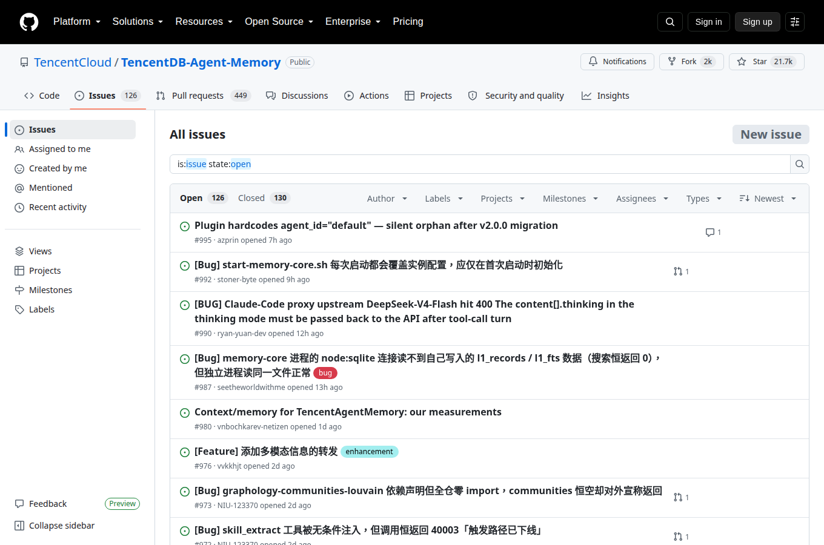This screenshot has height=545, width=824.
Task: Open Milestones in the sidebar
Action: coord(73,290)
